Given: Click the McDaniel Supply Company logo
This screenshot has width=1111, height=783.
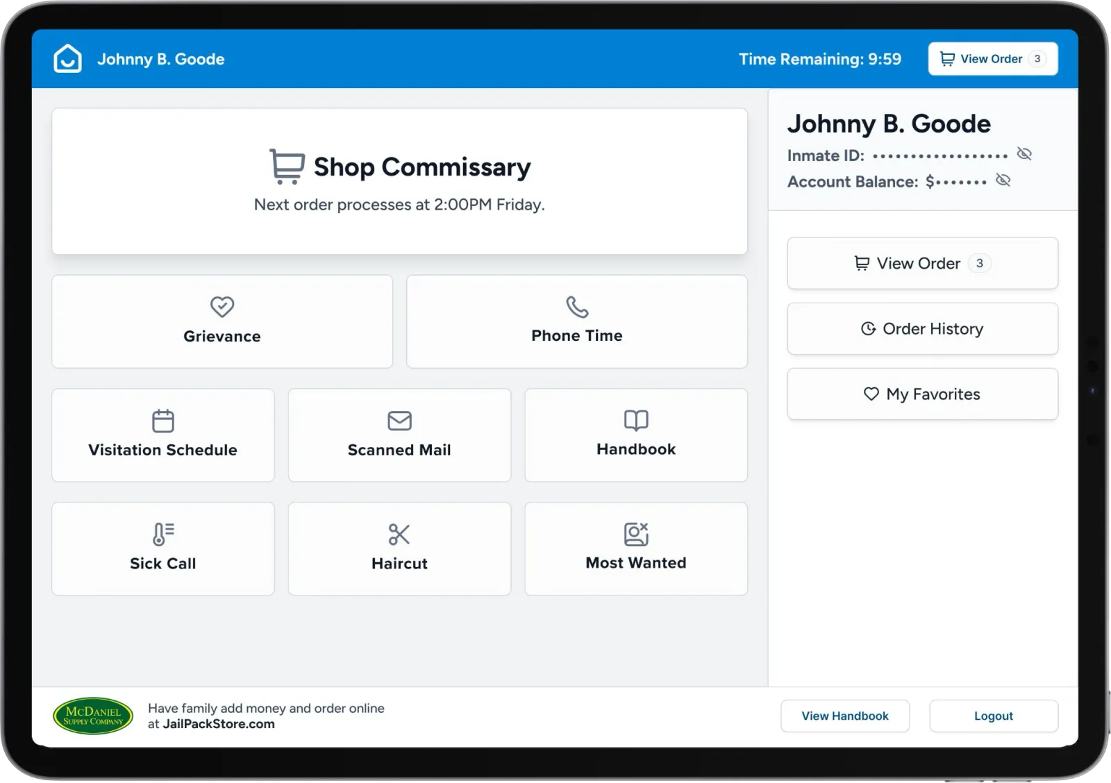Looking at the screenshot, I should [93, 716].
